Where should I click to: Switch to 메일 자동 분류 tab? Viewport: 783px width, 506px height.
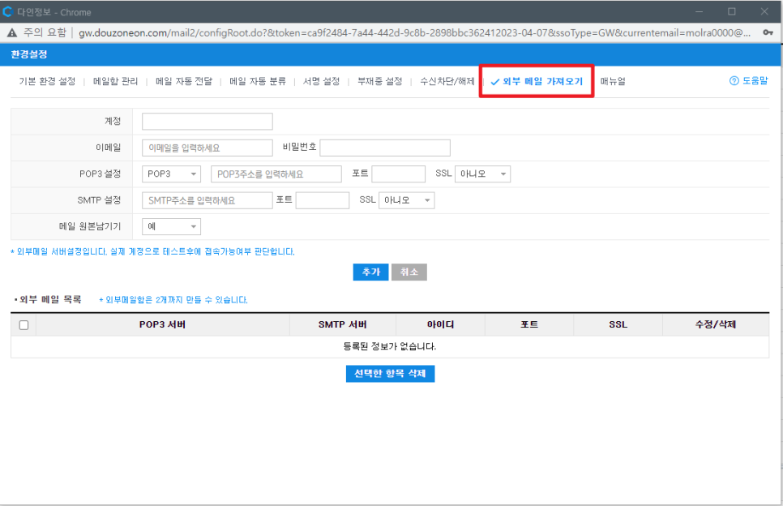click(x=258, y=81)
